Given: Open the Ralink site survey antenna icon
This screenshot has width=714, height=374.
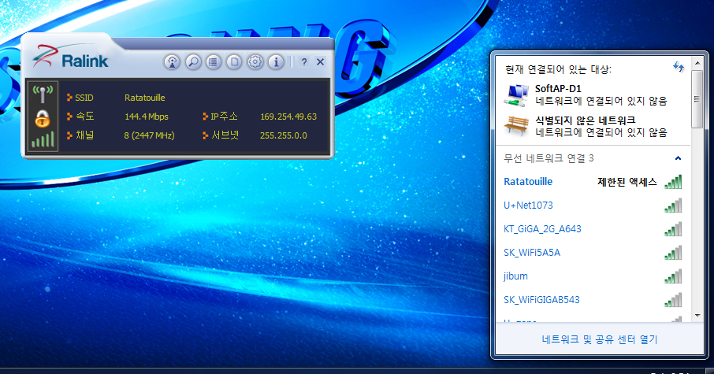Looking at the screenshot, I should point(172,62).
